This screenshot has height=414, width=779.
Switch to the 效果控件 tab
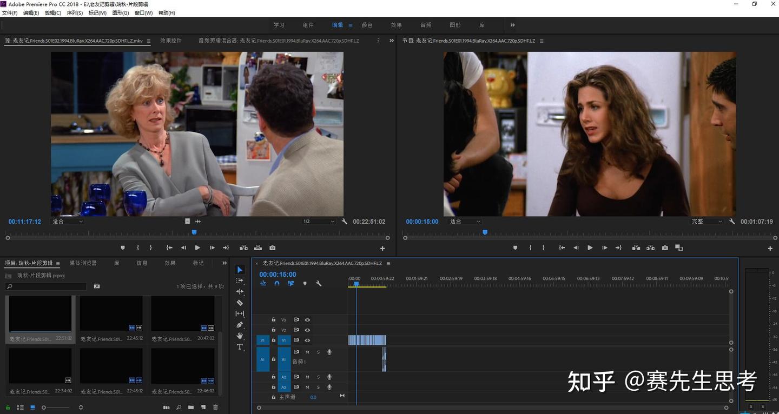[171, 41]
